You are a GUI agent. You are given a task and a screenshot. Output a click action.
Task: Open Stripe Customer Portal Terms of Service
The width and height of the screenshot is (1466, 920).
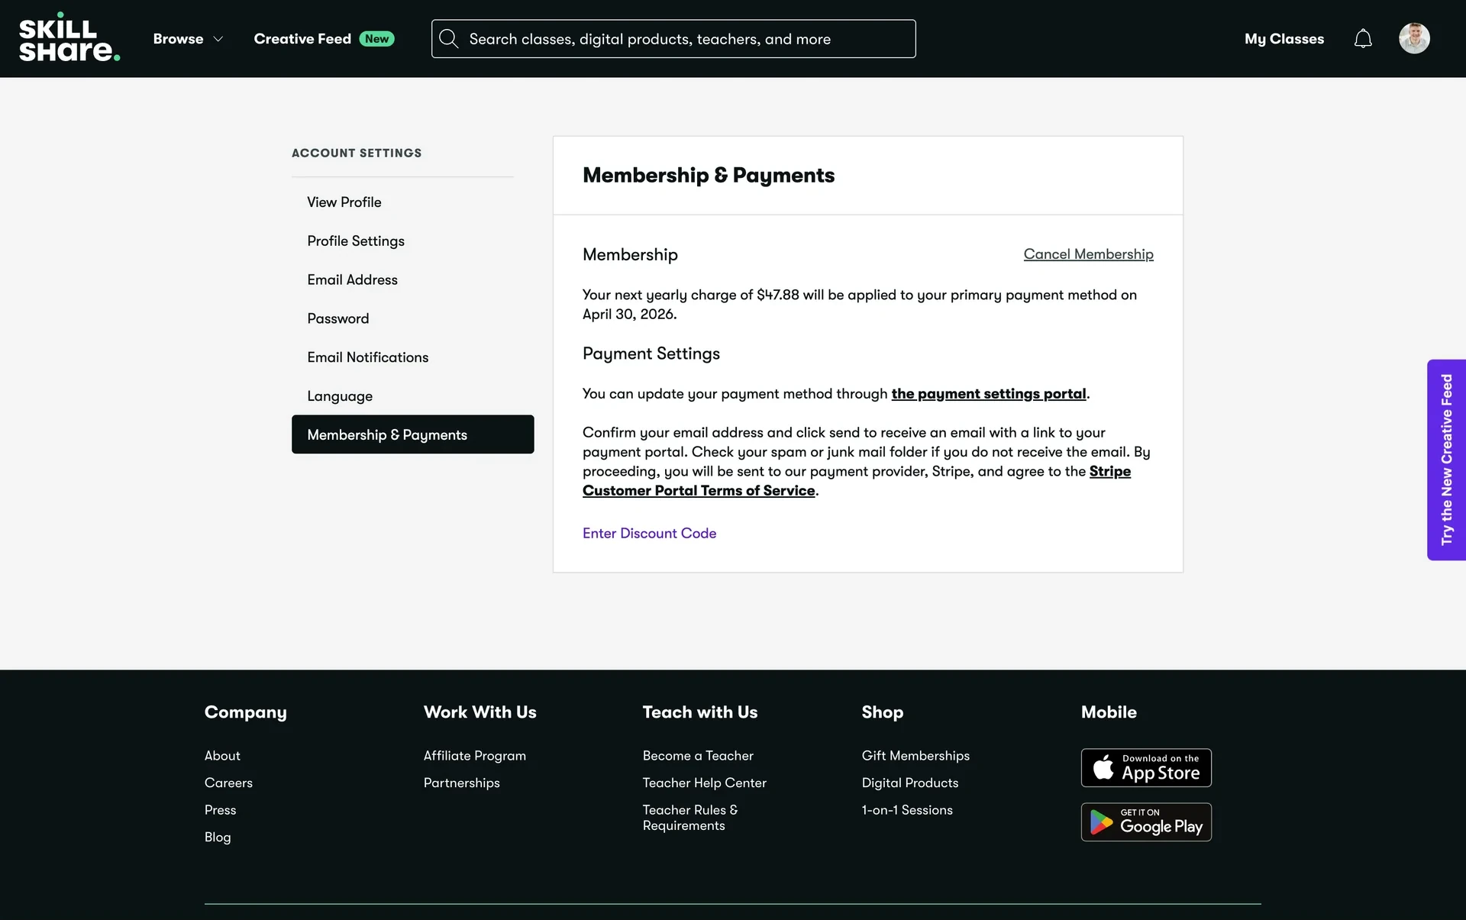point(857,481)
